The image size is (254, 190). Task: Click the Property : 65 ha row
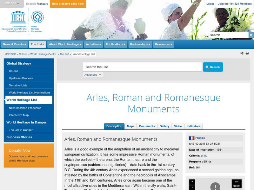point(216,161)
